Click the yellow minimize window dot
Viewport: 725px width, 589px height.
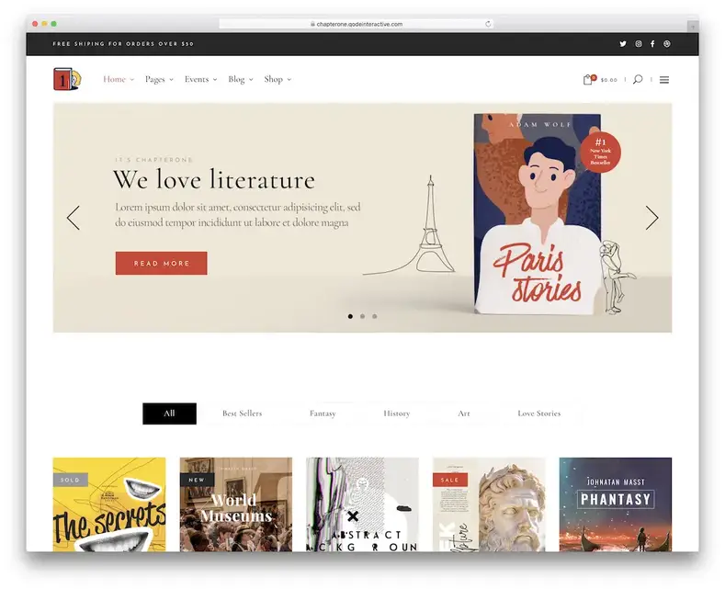[44, 24]
